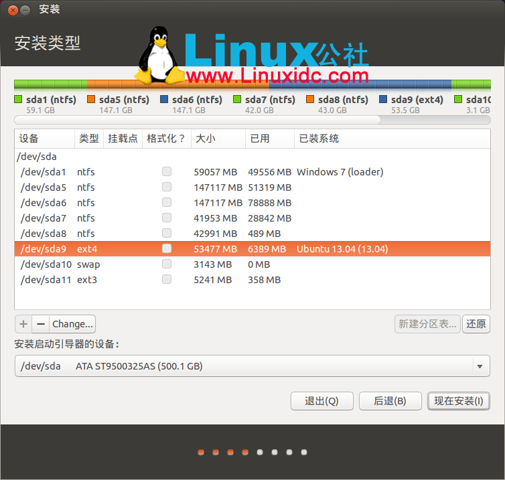Click the green sda7 (ntfs) legend swatch
The width and height of the screenshot is (505, 480).
[x=237, y=99]
